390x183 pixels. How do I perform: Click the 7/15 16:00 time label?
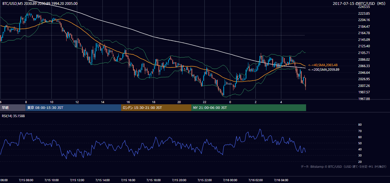tap(128, 180)
